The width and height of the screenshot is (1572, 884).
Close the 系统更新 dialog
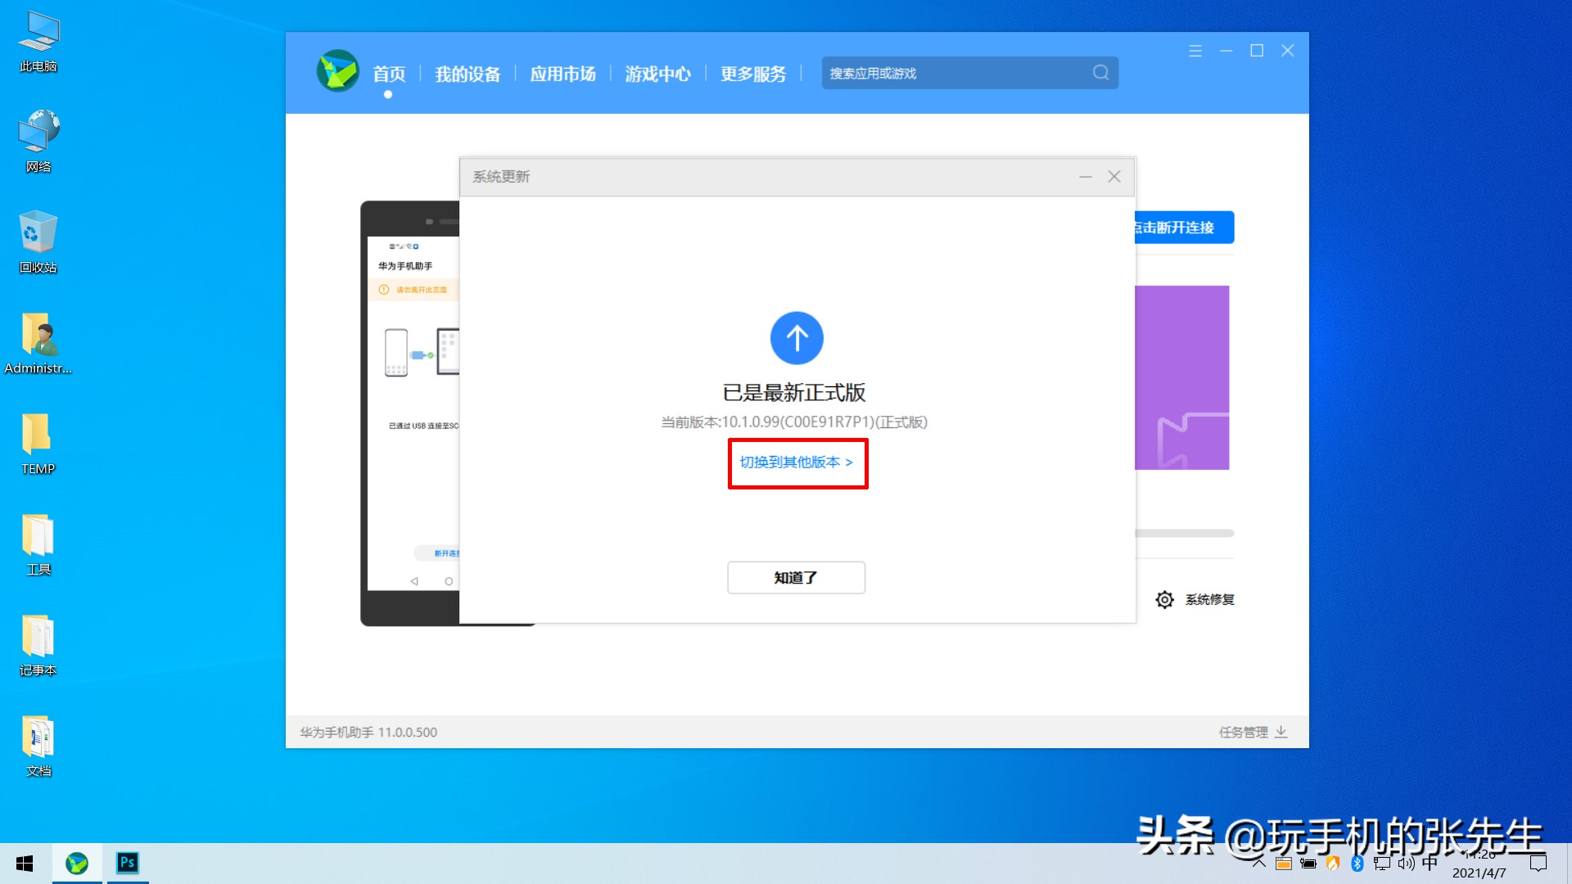(x=1114, y=177)
